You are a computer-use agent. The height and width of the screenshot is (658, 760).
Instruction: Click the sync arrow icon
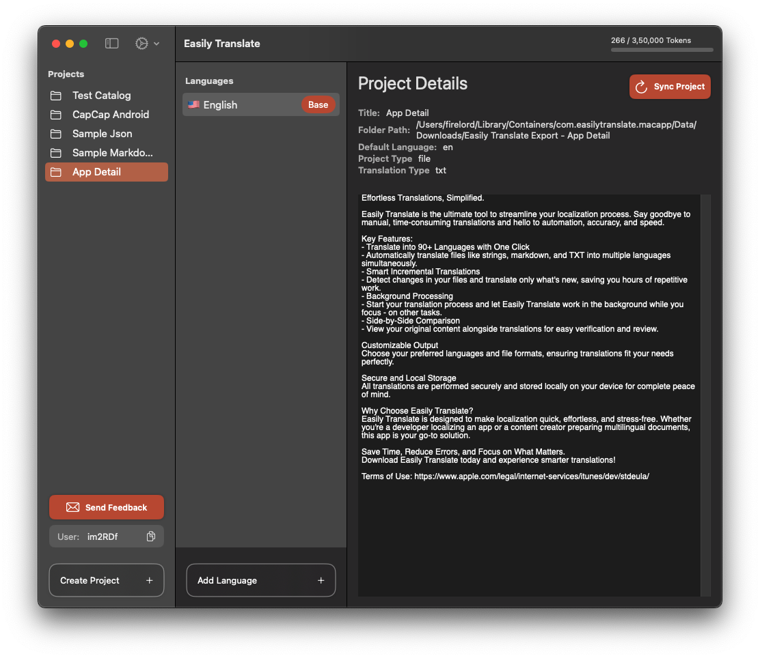tap(641, 87)
